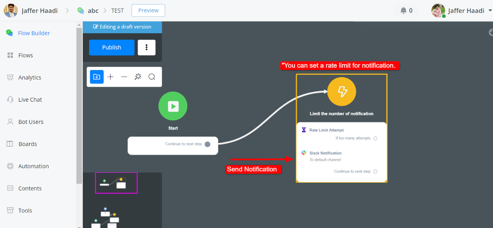Screen dimensions: 493x228
Task: Go to Live Chat in sidebar
Action: click(x=30, y=100)
